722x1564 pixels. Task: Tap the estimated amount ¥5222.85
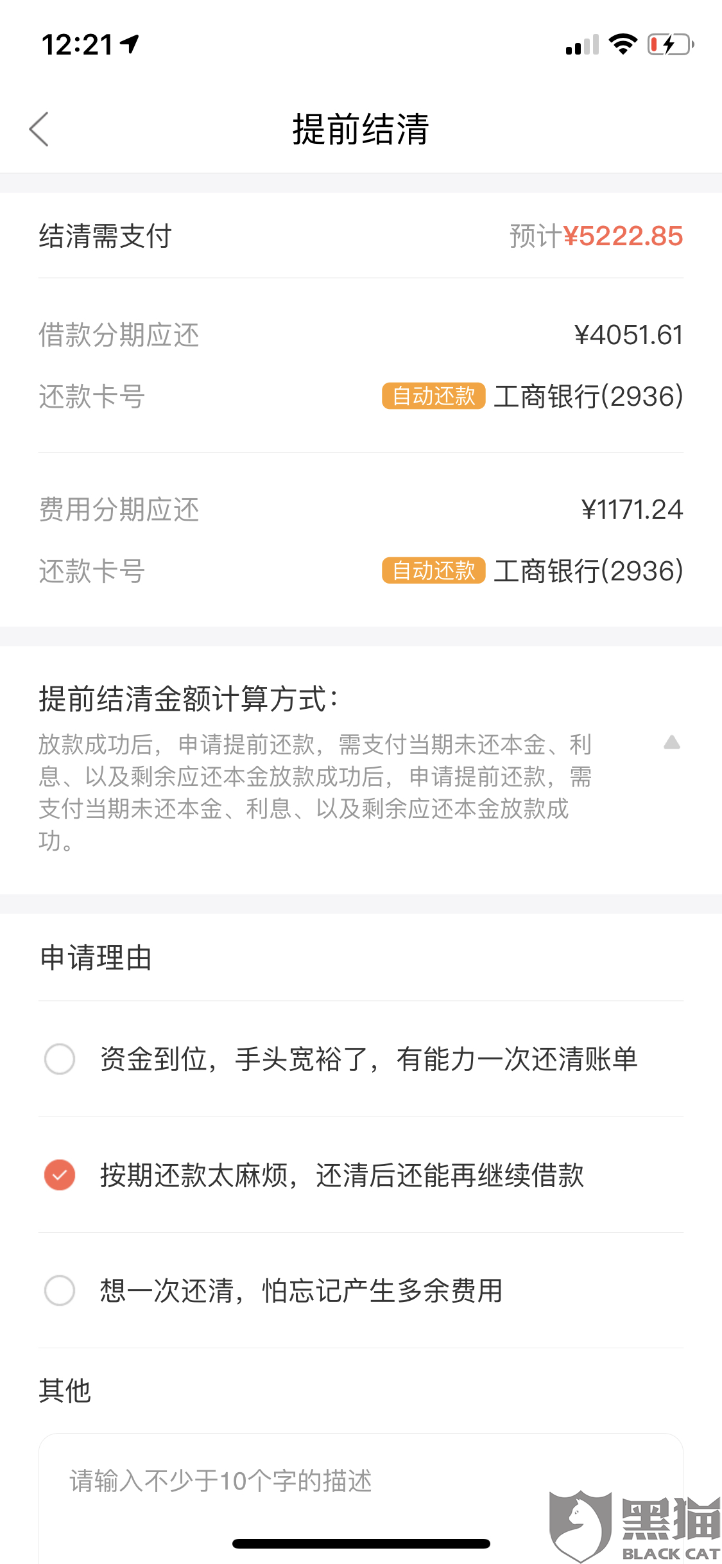tap(623, 236)
